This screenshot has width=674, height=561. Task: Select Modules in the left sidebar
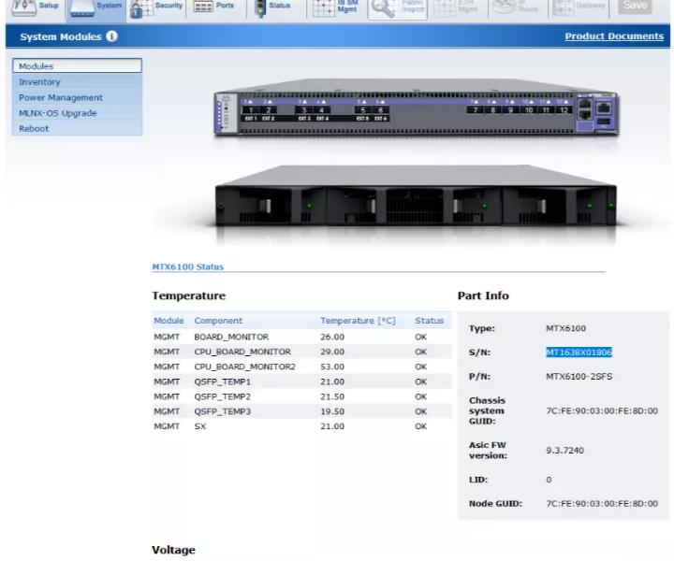click(77, 66)
